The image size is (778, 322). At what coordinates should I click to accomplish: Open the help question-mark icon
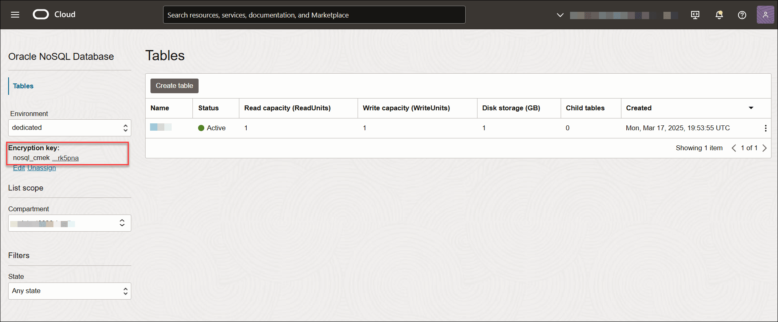tap(742, 15)
